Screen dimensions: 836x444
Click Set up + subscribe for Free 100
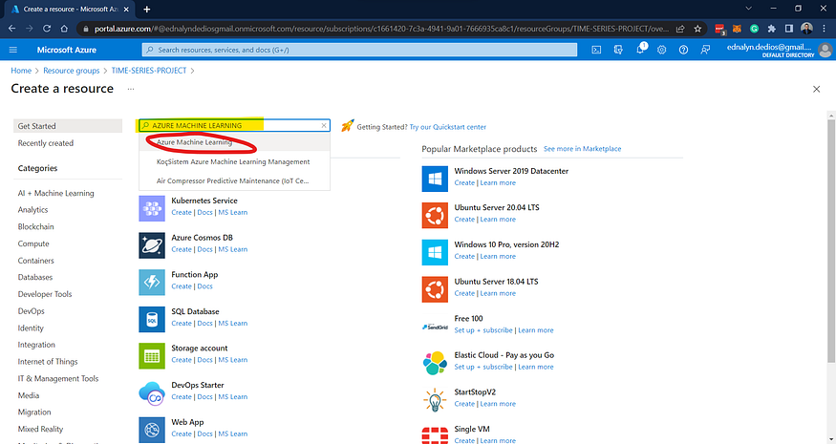tap(483, 330)
